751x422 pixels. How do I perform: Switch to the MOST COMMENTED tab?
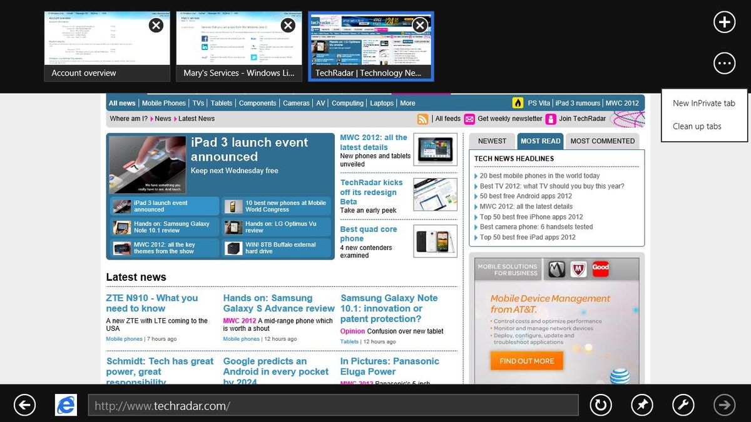point(603,141)
